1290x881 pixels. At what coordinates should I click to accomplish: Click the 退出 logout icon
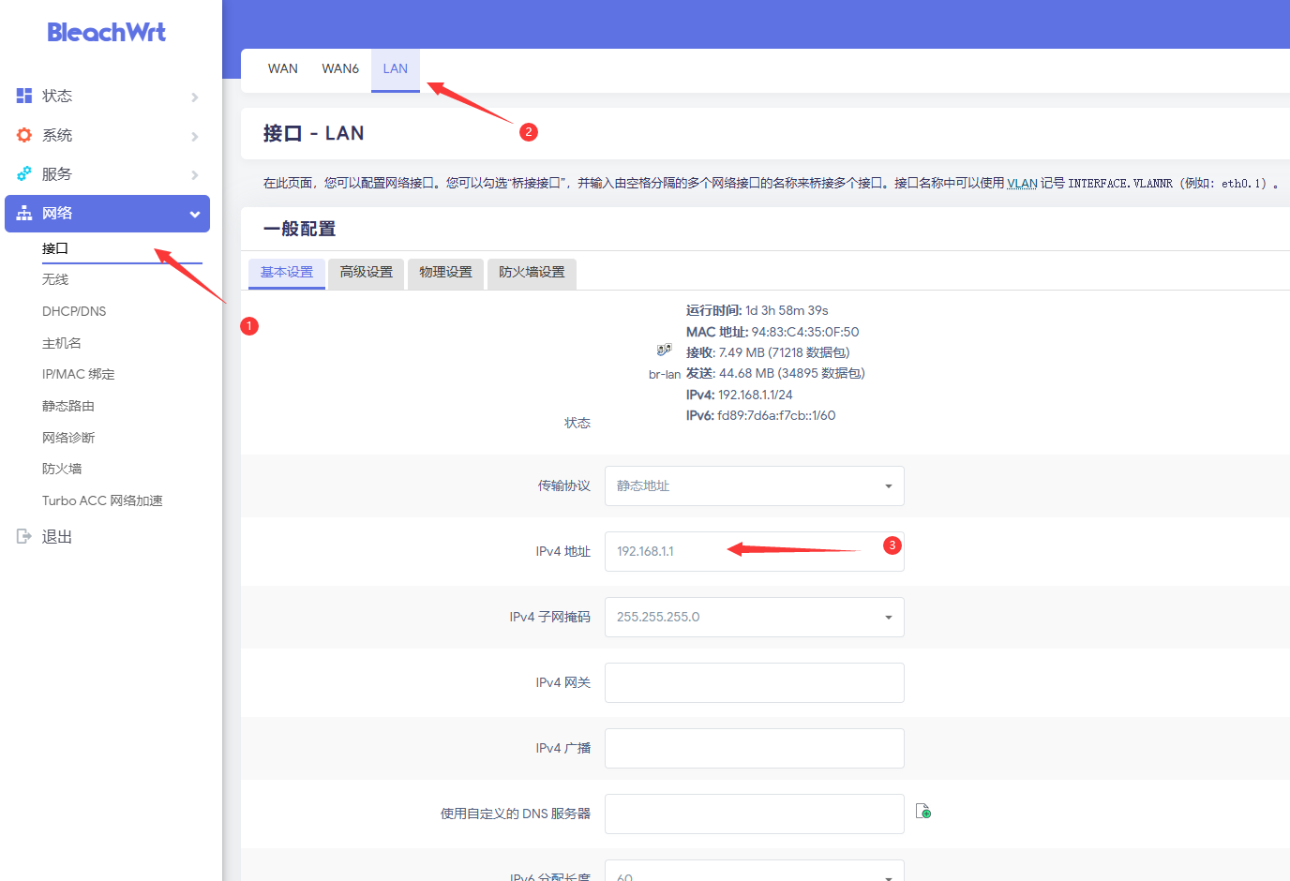[x=24, y=536]
